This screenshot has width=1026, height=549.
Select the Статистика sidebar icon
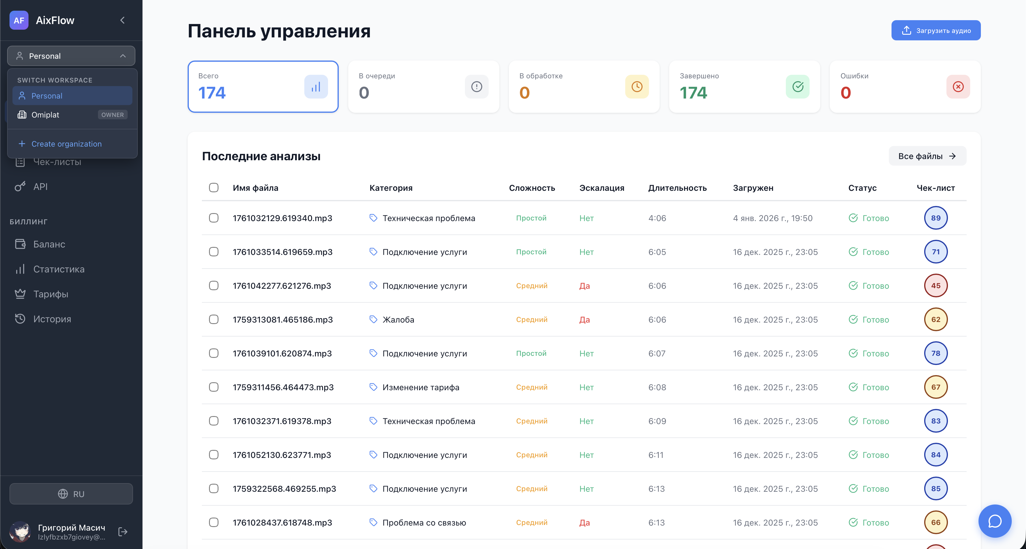(20, 269)
